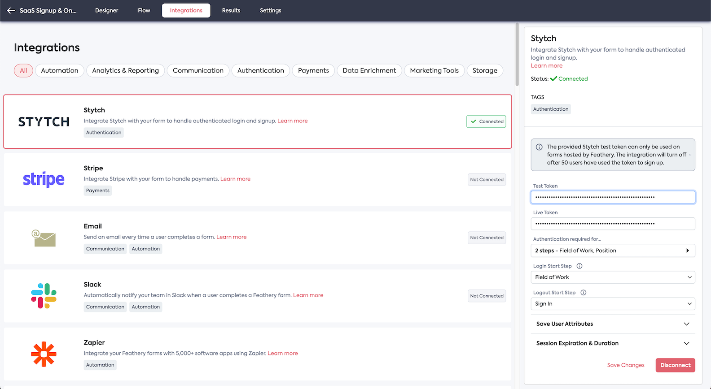Viewport: 711px width, 389px height.
Task: Disconnect the Stytch integration
Action: 676,365
